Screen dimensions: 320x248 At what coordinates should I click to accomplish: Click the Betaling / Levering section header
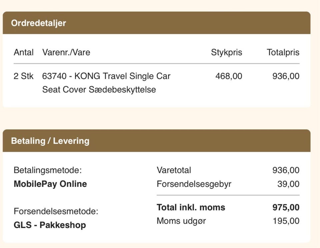click(x=50, y=141)
